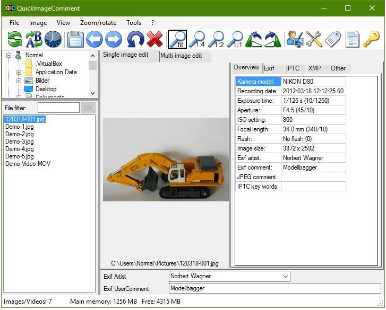The height and width of the screenshot is (310, 386).
Task: Activate the zoom fit magnifier button
Action: tap(177, 39)
